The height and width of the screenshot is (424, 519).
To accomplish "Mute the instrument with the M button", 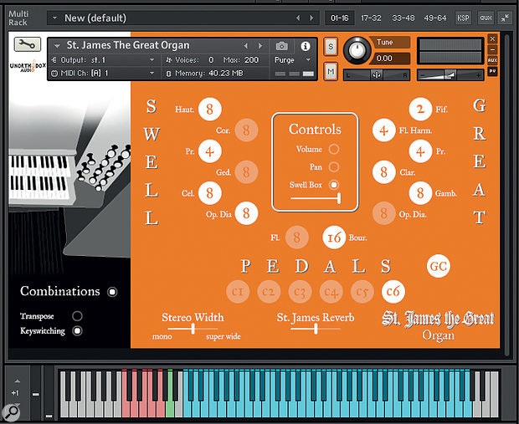I will (x=331, y=71).
